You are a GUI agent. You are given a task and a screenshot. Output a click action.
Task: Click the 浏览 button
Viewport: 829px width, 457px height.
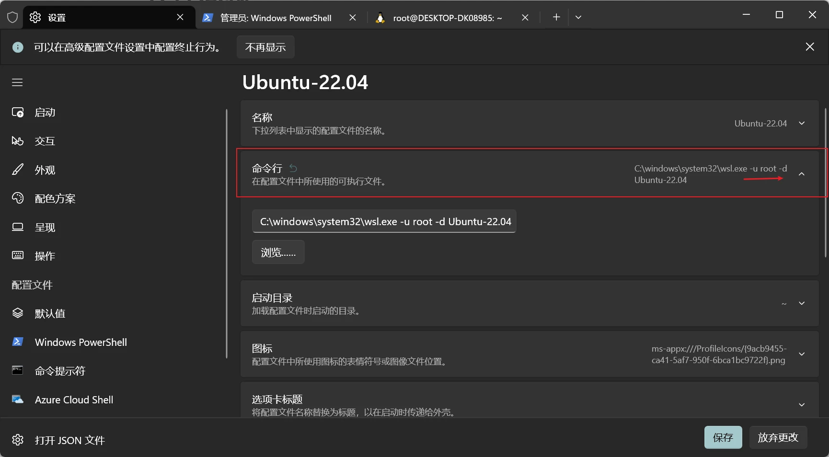(278, 252)
